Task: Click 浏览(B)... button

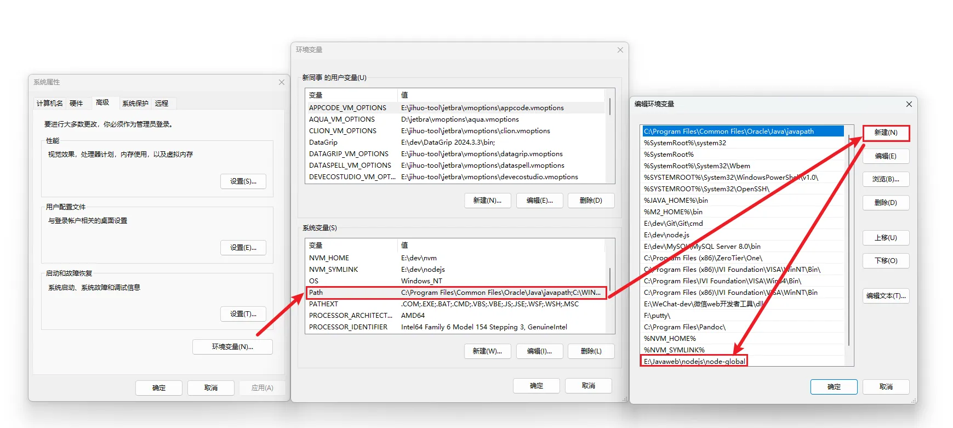Action: point(886,180)
